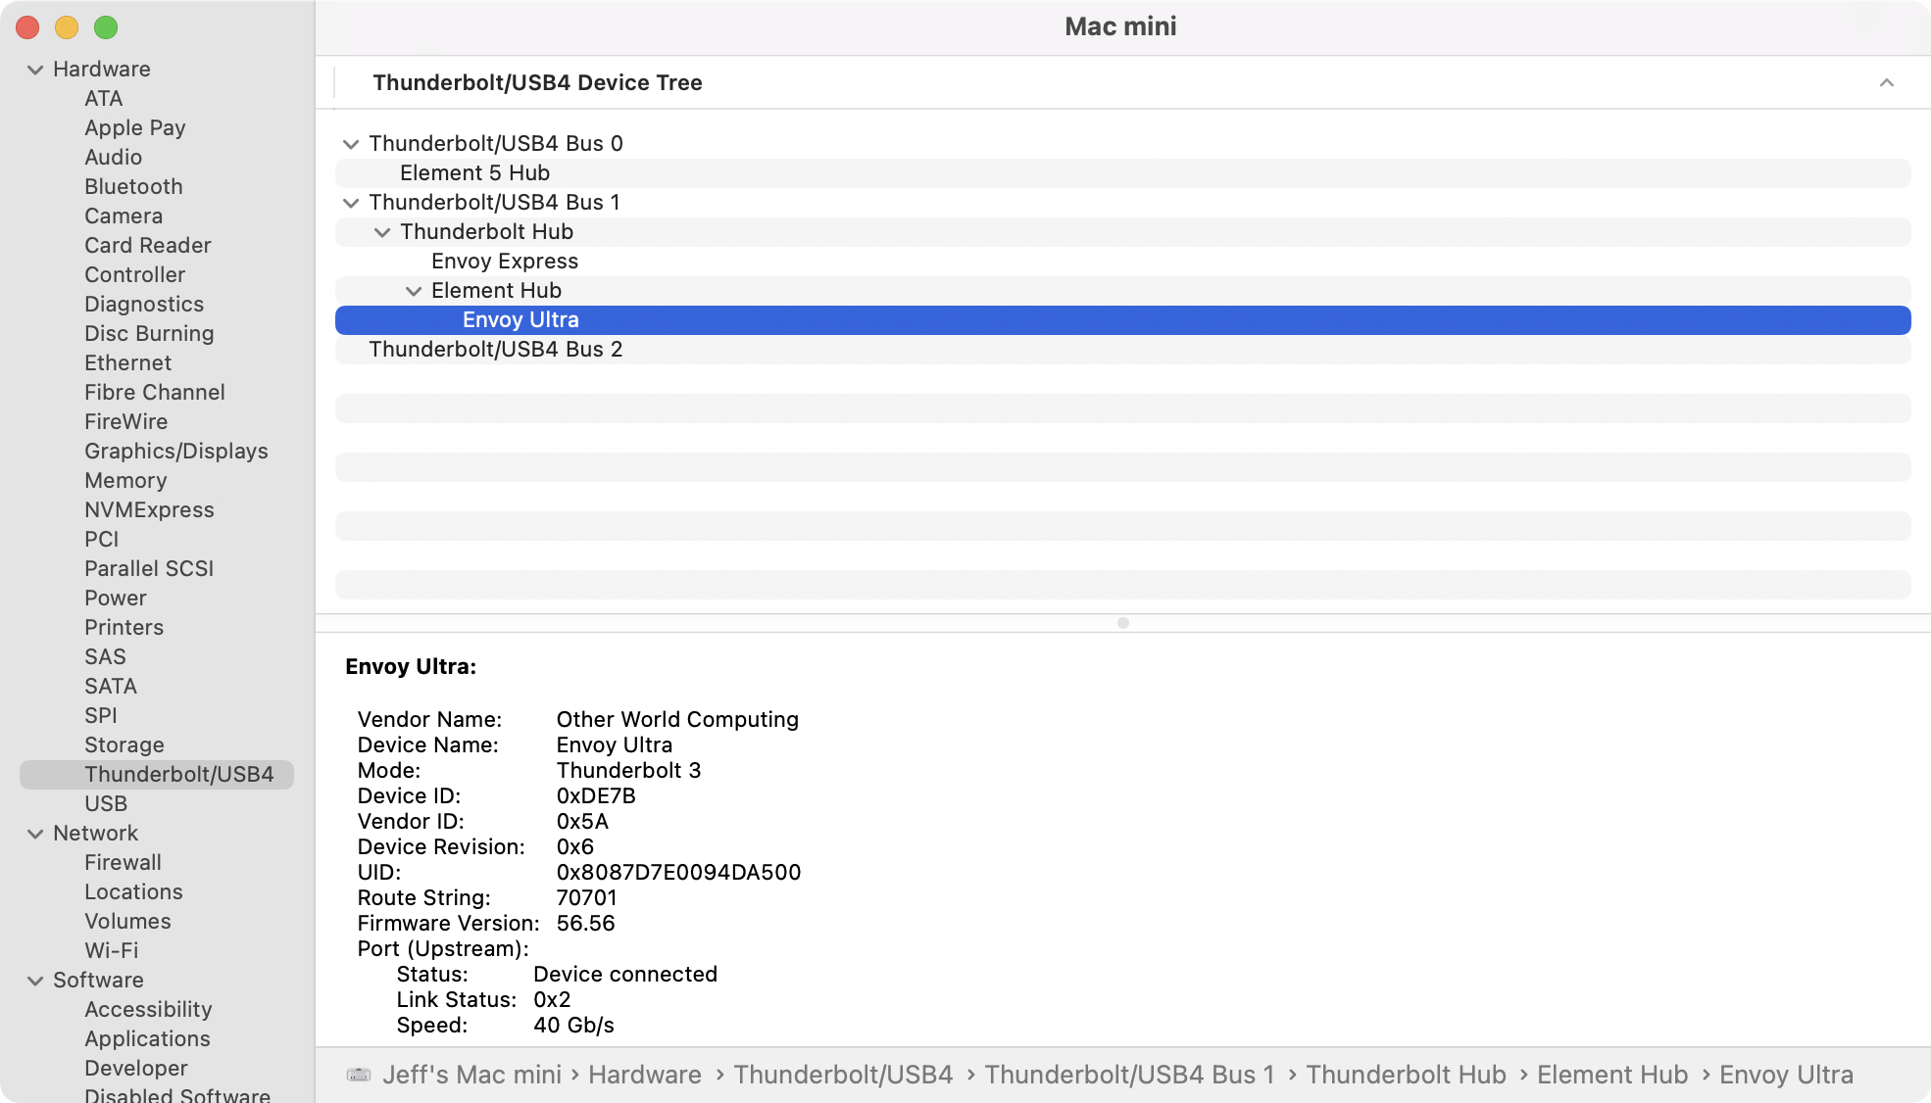Click Jeff's Mac mini in path bar
The width and height of the screenshot is (1931, 1103).
click(471, 1075)
